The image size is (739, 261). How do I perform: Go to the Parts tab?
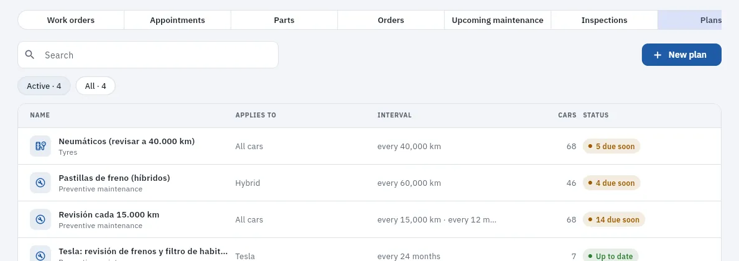[x=284, y=21]
